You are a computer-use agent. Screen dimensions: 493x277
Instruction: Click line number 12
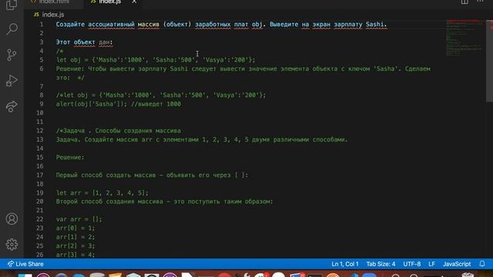[40, 131]
